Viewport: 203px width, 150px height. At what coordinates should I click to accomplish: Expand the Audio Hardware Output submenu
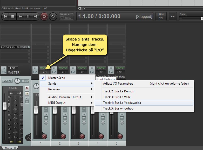(67, 97)
